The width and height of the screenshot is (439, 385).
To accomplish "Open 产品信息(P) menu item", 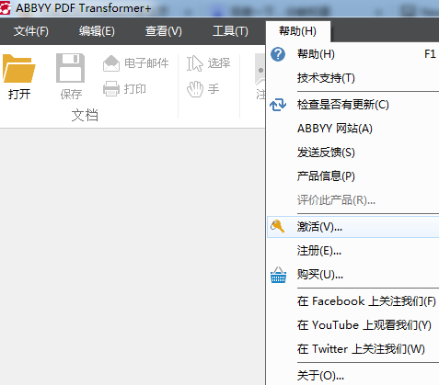I will (x=352, y=176).
